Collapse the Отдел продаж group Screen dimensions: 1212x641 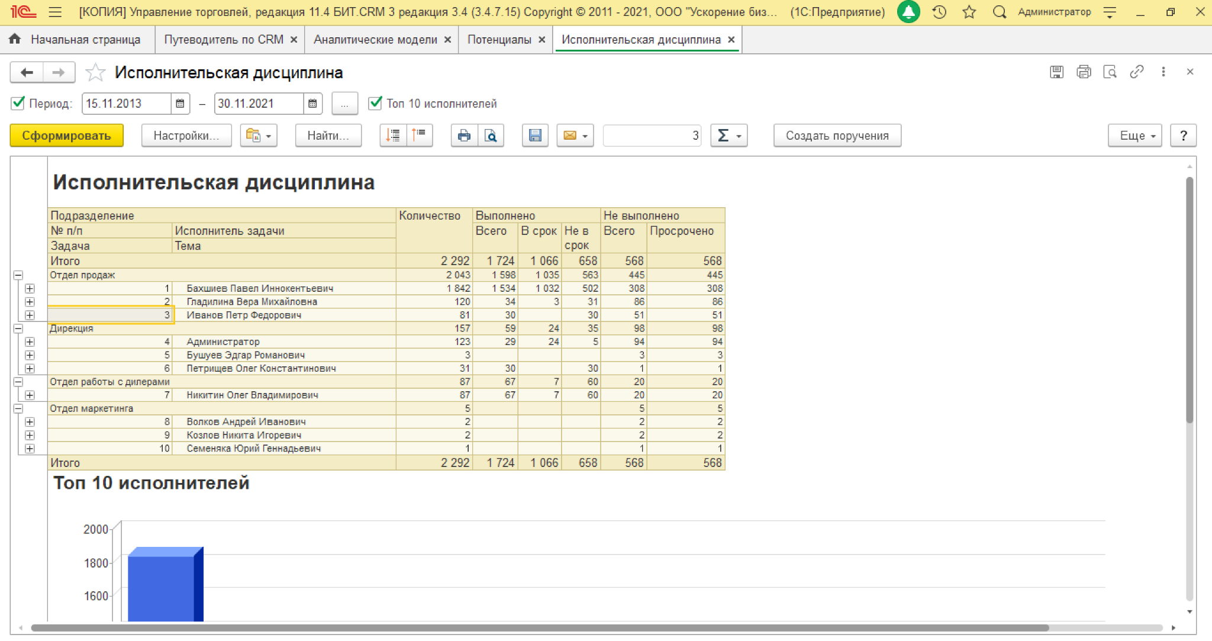[x=18, y=275]
